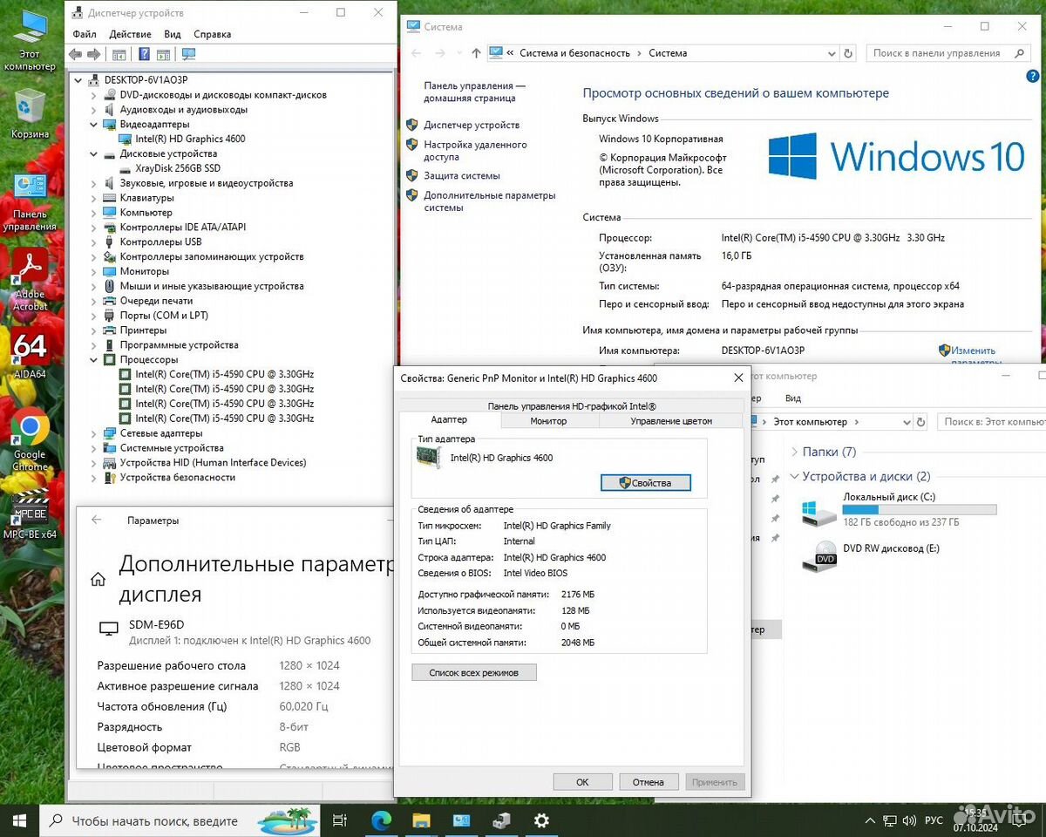Collapse the Дисковые устройства tree node
The height and width of the screenshot is (837, 1046).
coord(94,153)
